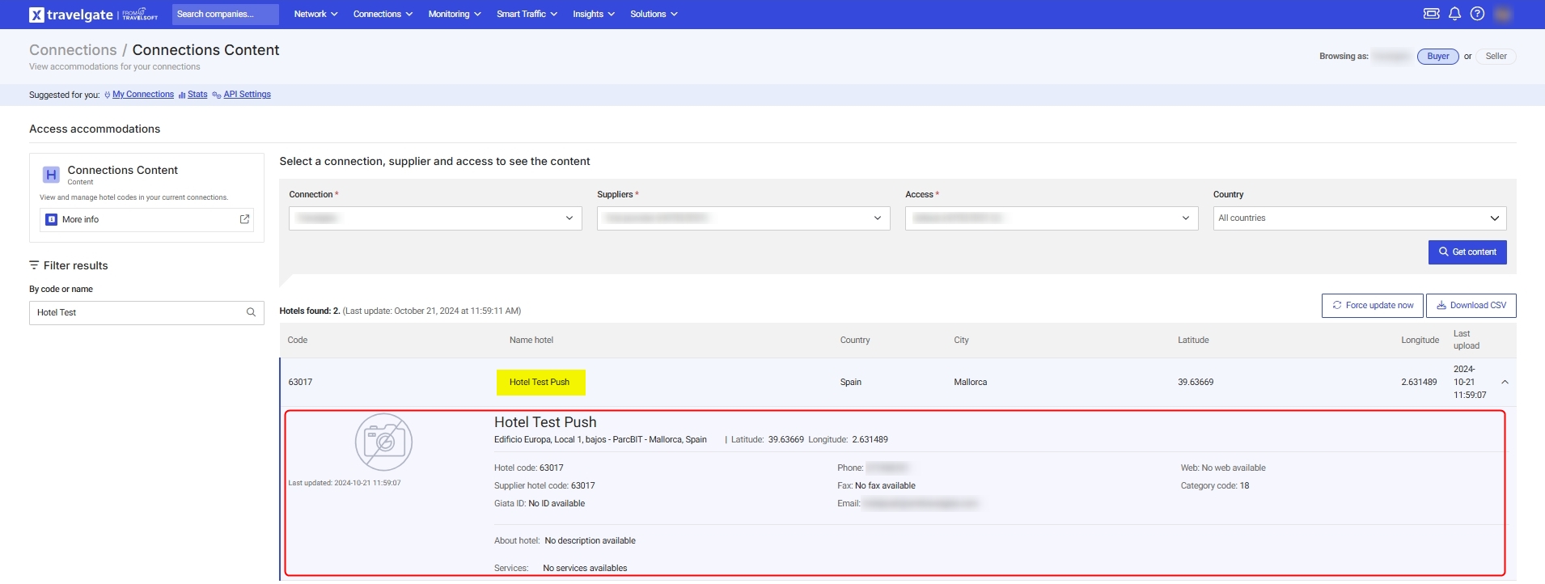Click the City column header
The height and width of the screenshot is (584, 1545).
pyautogui.click(x=961, y=341)
